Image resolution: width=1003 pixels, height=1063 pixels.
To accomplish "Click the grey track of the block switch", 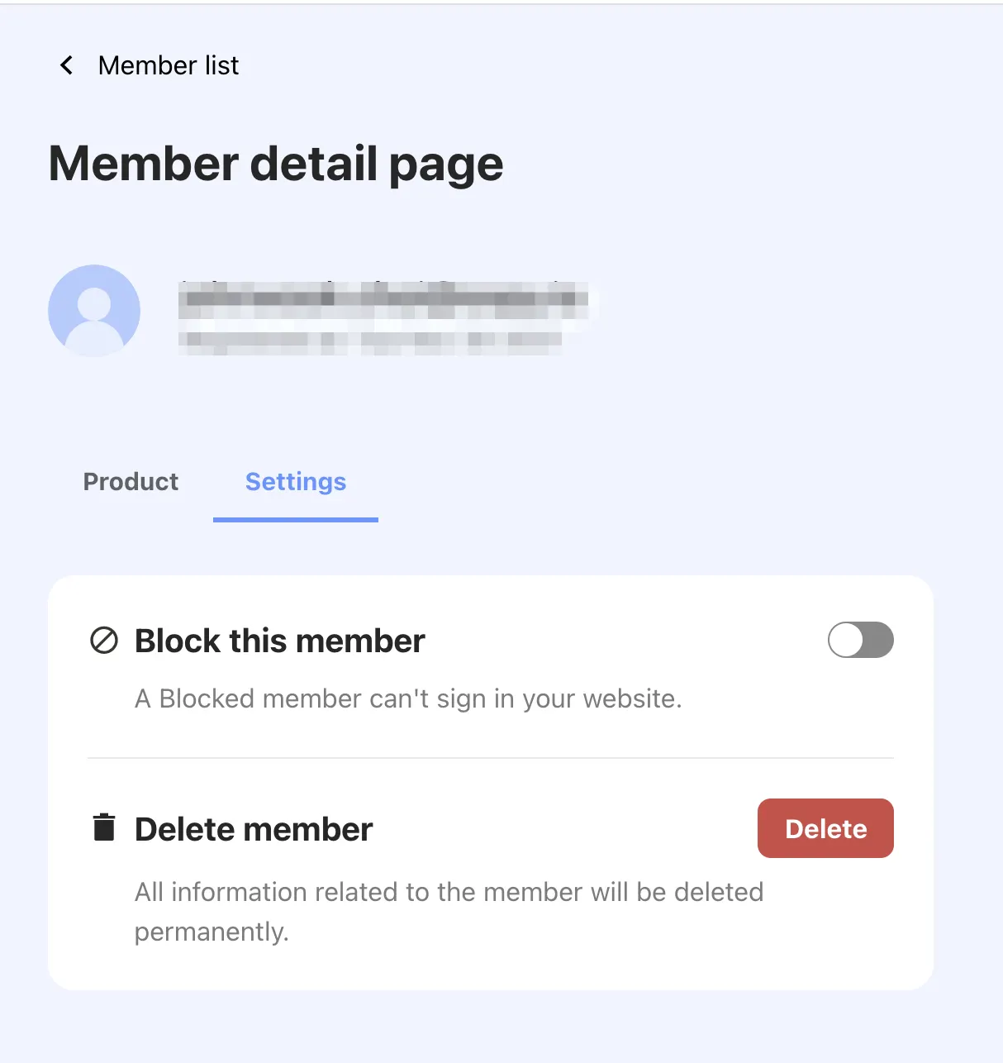I will pyautogui.click(x=879, y=640).
